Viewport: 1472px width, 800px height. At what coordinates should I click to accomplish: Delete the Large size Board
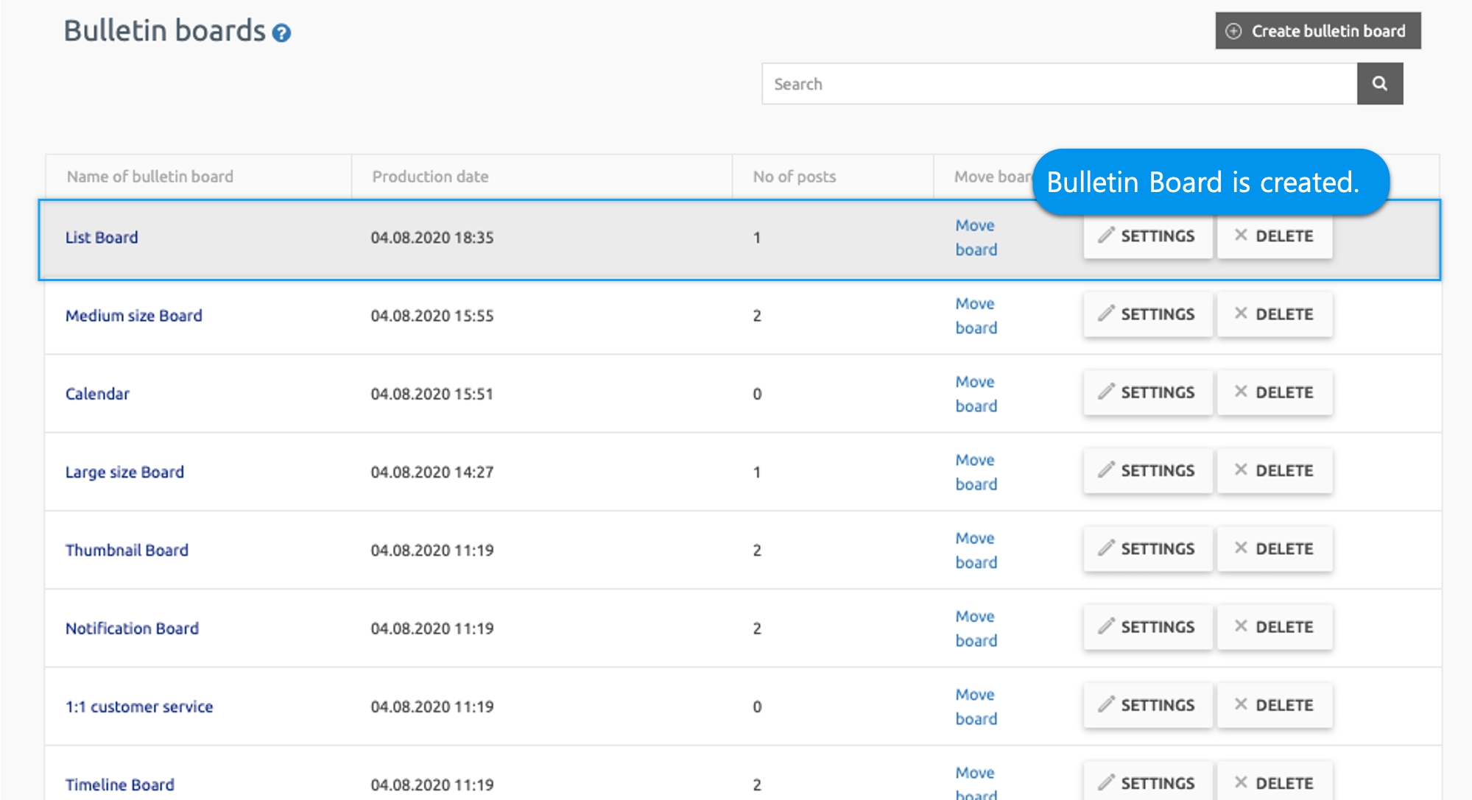[1274, 470]
